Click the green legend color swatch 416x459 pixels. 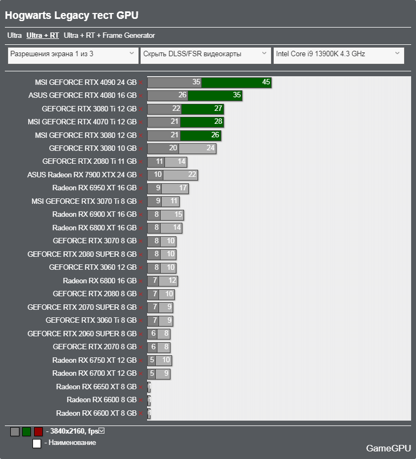coord(27,431)
